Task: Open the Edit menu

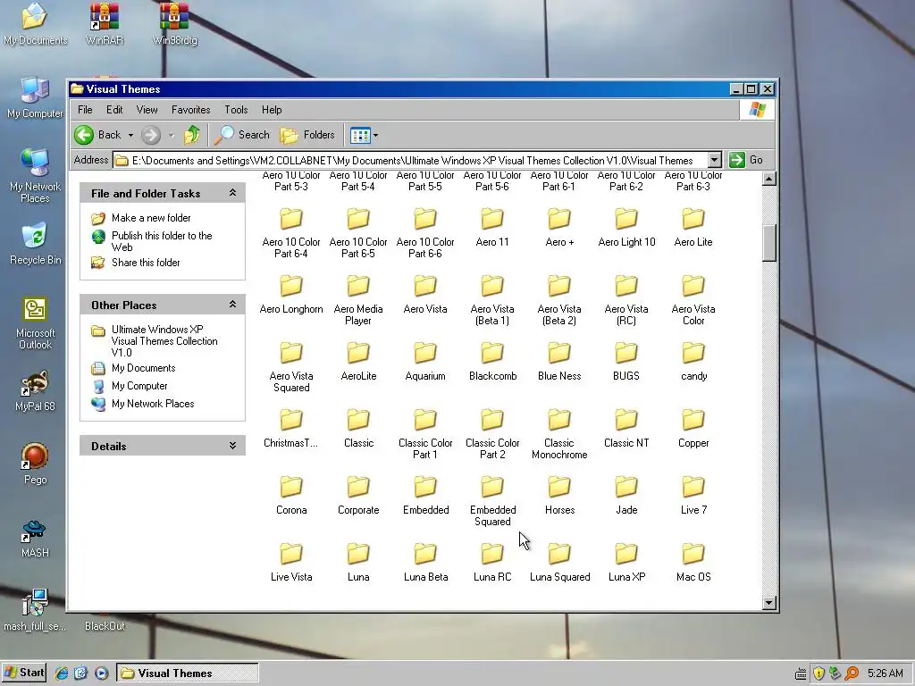Action: click(x=114, y=110)
